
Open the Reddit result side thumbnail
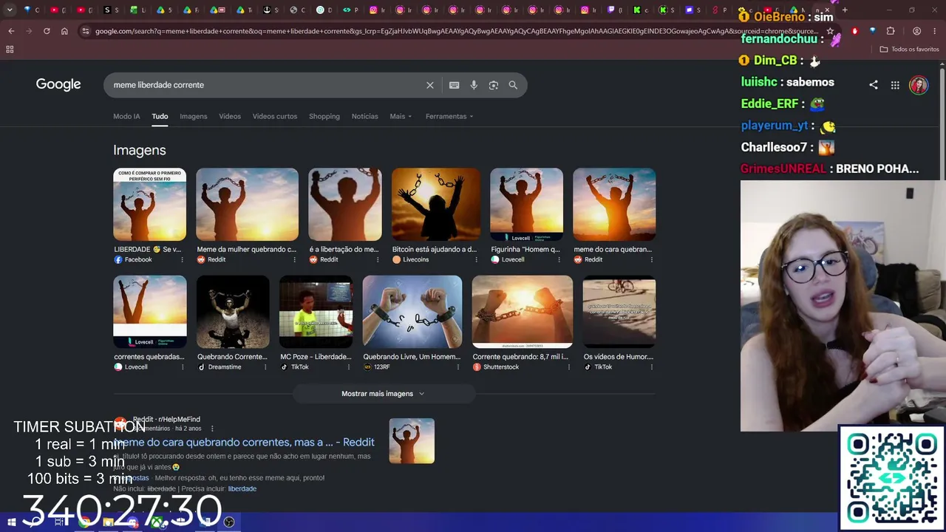point(412,441)
